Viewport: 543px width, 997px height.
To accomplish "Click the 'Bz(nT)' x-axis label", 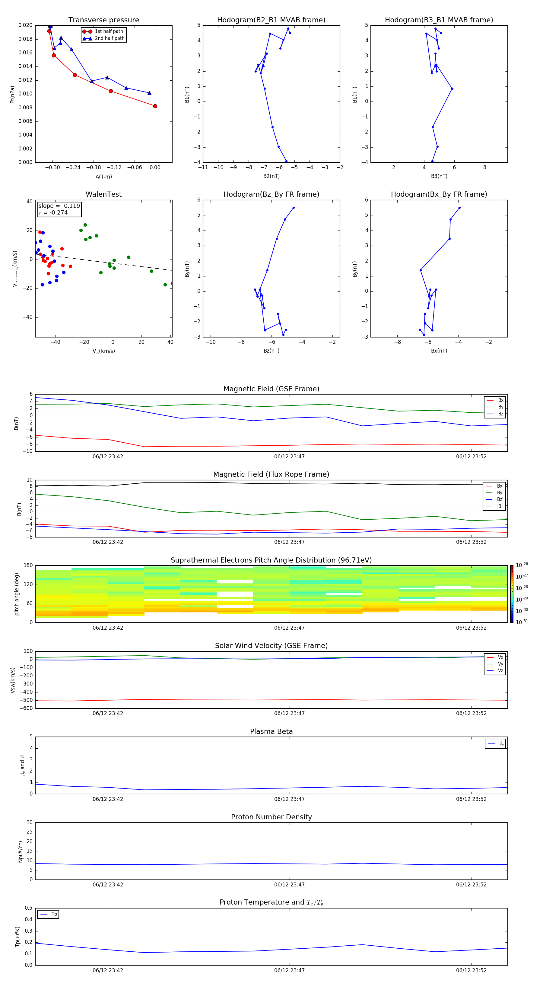I will pyautogui.click(x=271, y=351).
